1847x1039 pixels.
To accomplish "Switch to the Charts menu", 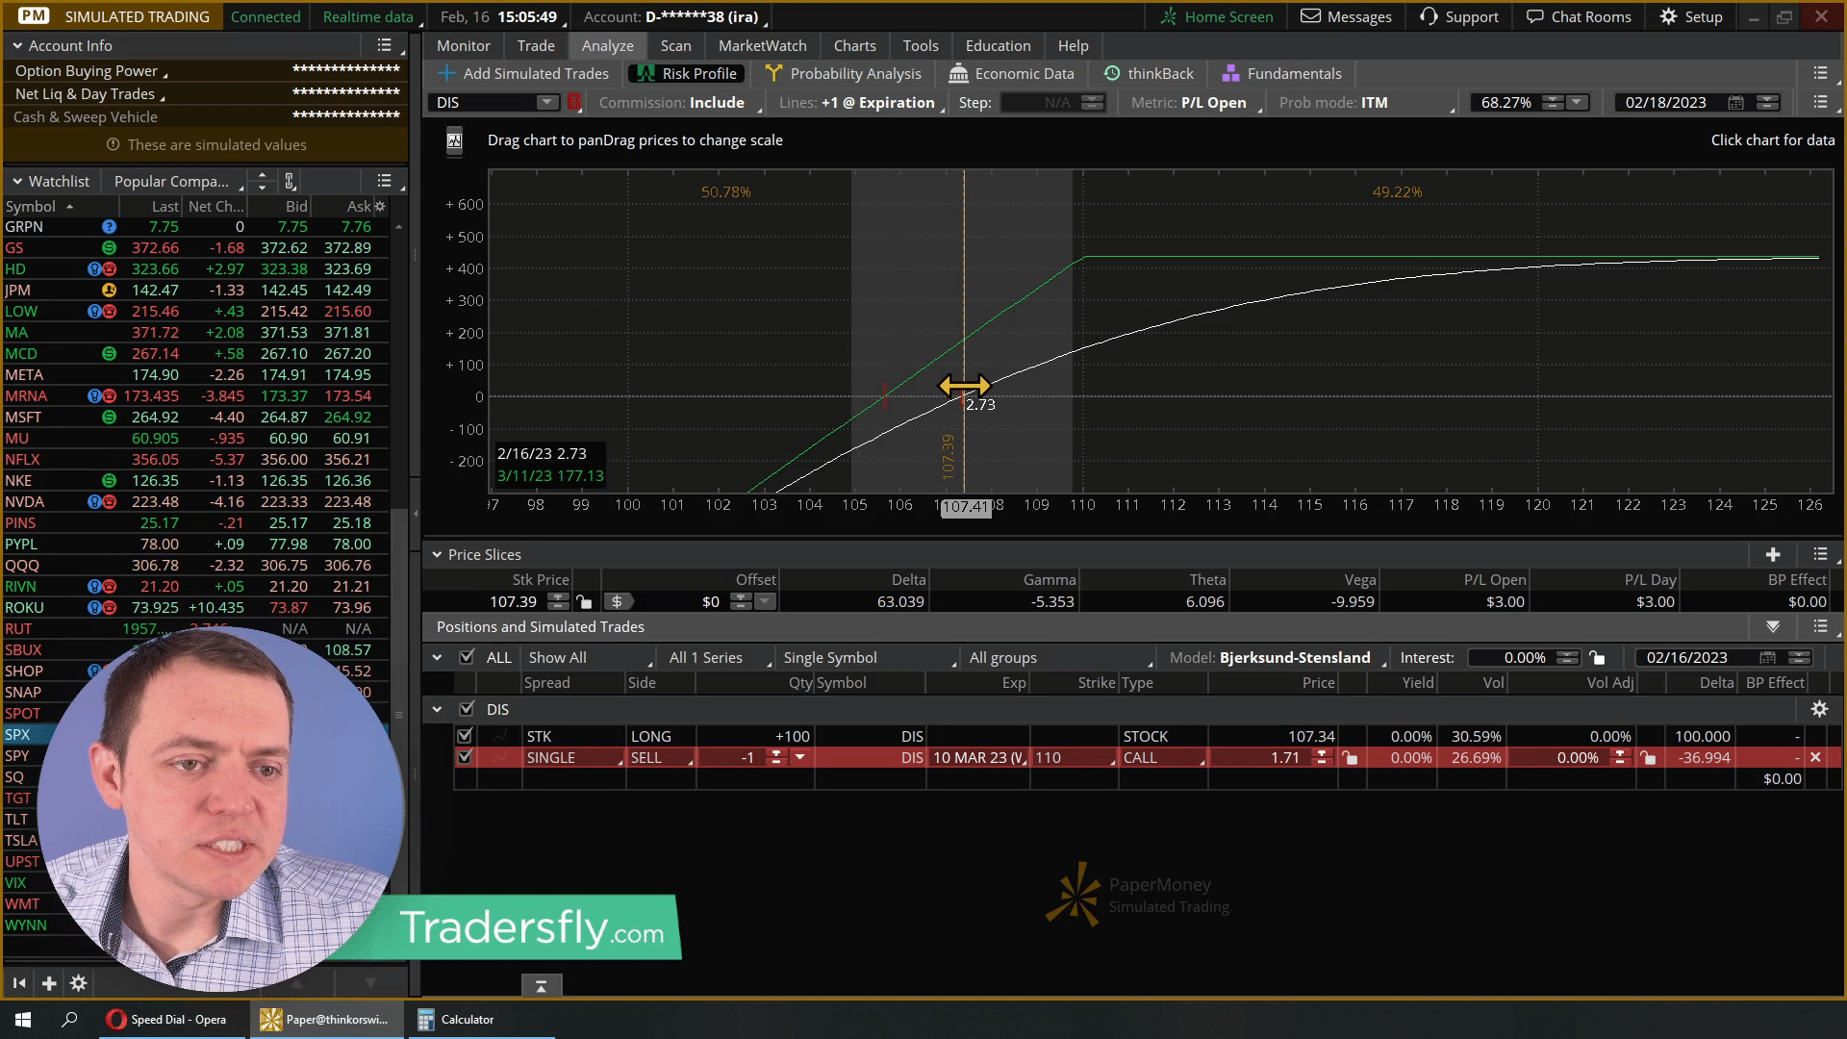I will [x=854, y=45].
